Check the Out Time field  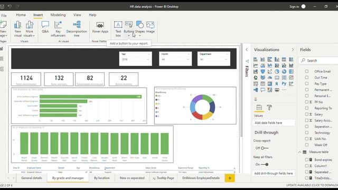(x=307, y=78)
